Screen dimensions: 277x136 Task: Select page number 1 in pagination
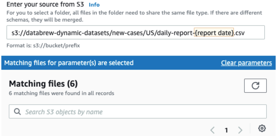[x=226, y=130]
